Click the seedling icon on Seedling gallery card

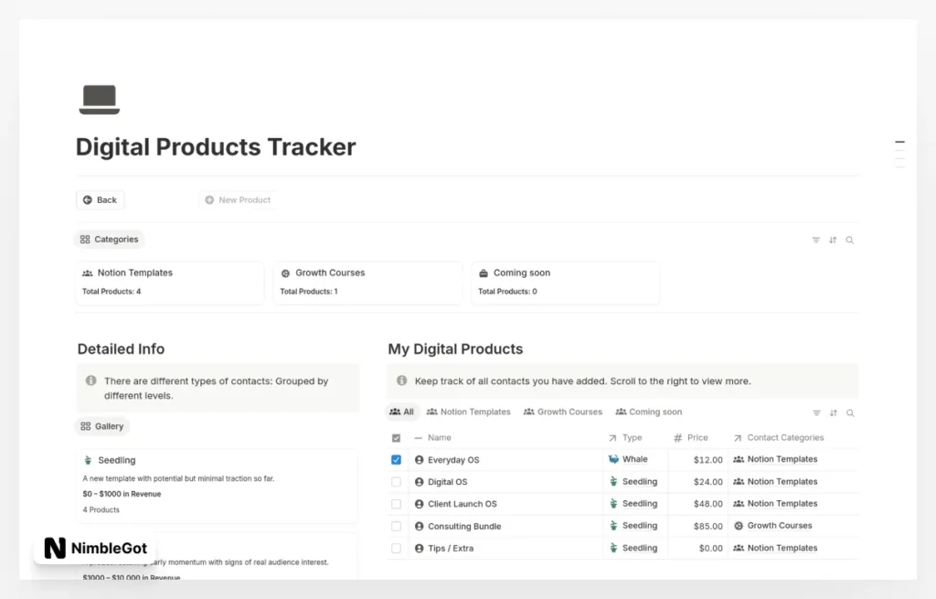coord(88,460)
